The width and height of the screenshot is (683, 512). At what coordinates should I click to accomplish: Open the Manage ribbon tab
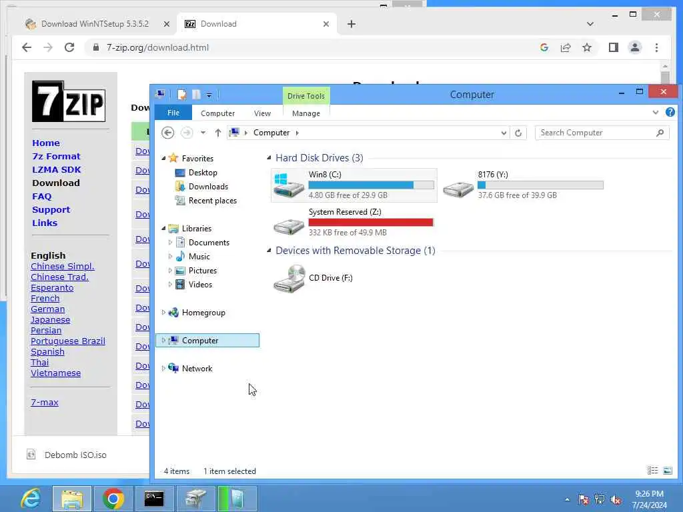(306, 113)
